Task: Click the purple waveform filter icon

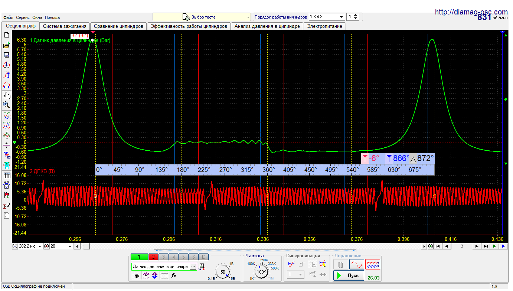Action: 146,275
